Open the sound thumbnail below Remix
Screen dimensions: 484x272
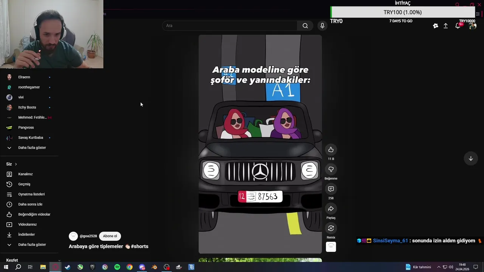tap(331, 247)
